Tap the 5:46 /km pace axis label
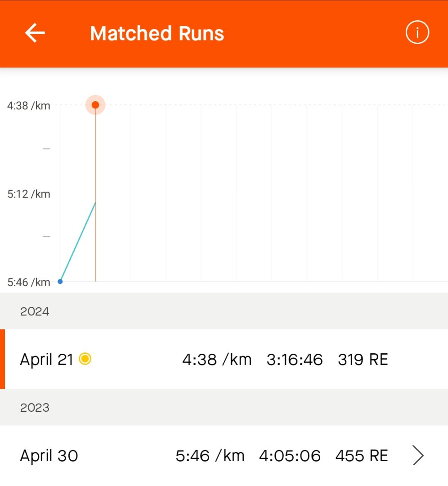 tap(28, 282)
